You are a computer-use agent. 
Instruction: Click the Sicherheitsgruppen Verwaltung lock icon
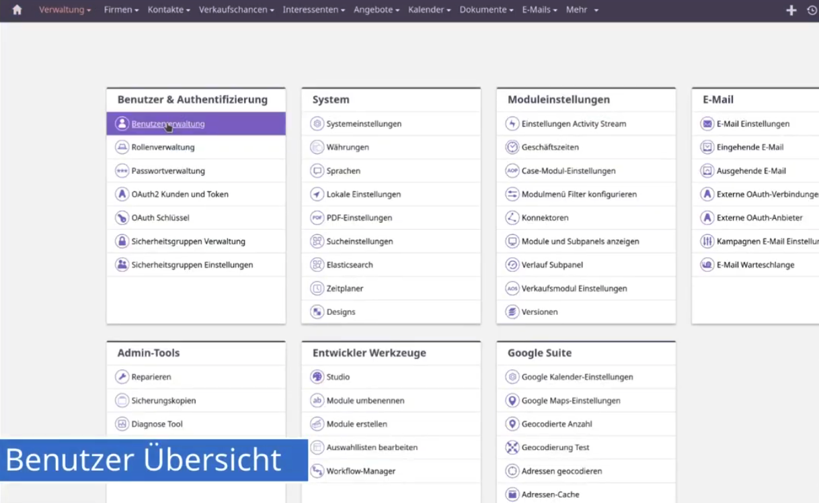point(122,241)
